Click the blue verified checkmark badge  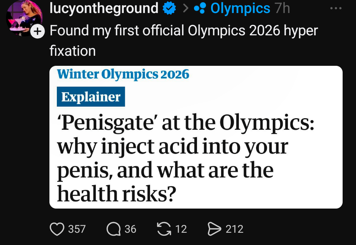[x=169, y=9]
